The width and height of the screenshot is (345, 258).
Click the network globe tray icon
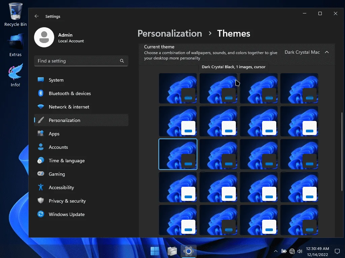[x=292, y=251]
